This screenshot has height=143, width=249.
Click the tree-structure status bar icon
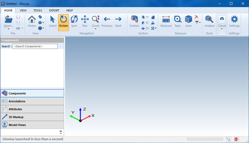click(228, 139)
